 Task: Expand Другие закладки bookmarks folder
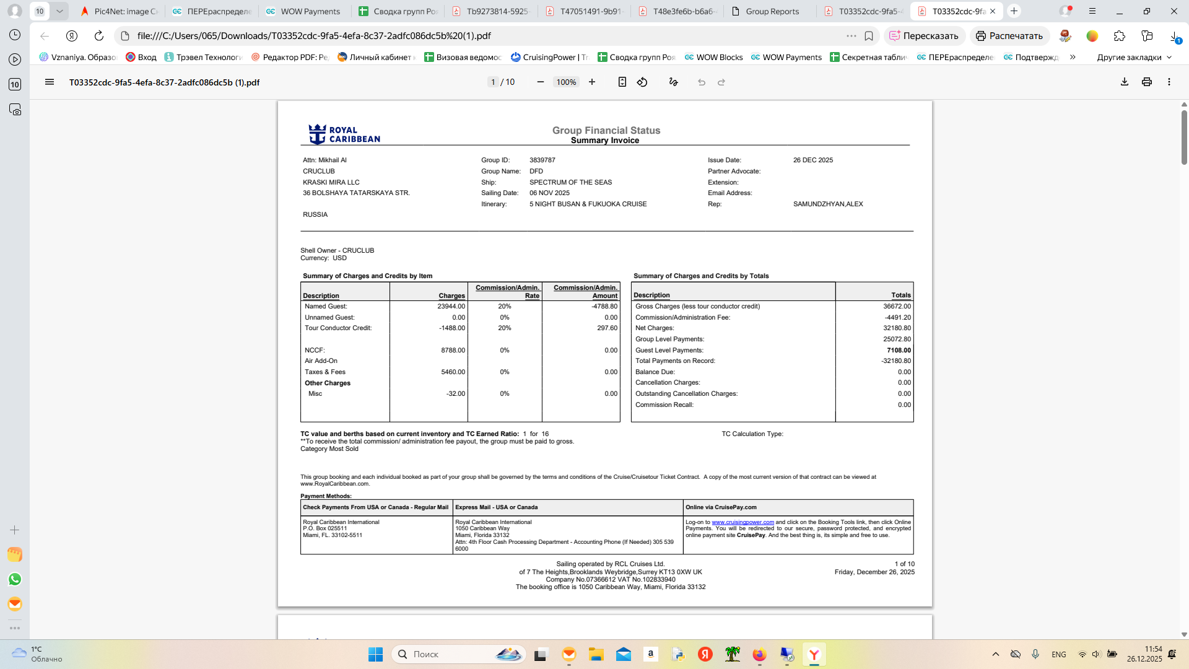(x=1134, y=57)
